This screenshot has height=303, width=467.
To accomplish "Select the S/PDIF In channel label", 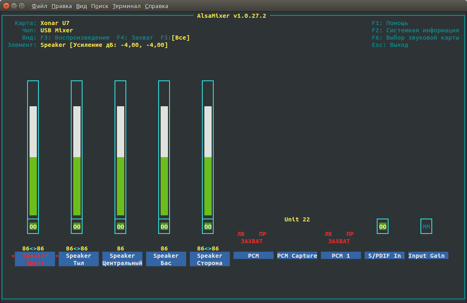I will point(384,256).
